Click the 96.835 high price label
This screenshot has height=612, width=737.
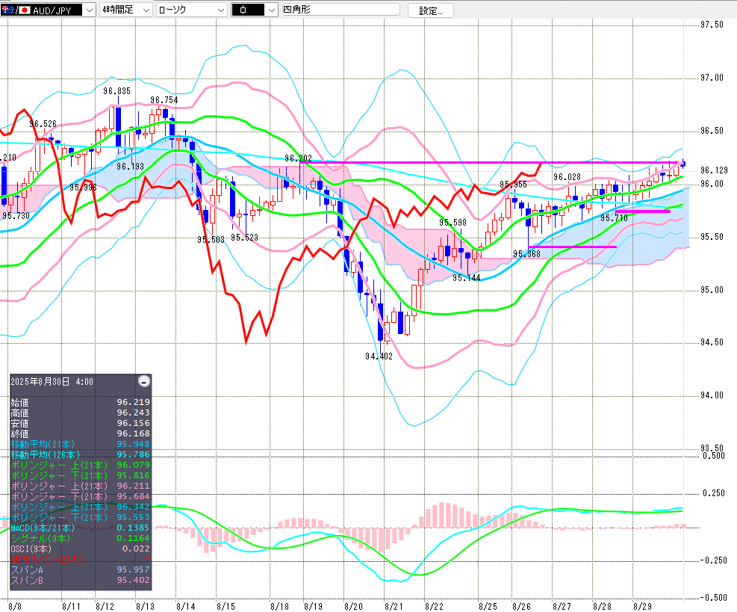click(x=117, y=90)
